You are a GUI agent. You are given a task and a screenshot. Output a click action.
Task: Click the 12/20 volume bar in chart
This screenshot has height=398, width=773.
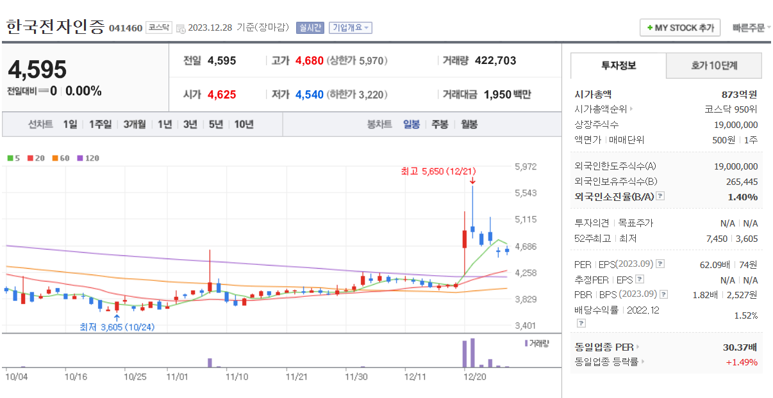[464, 354]
